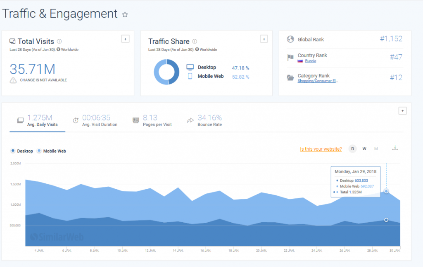Select daily (D) chart granularity
The height and width of the screenshot is (267, 423).
353,149
